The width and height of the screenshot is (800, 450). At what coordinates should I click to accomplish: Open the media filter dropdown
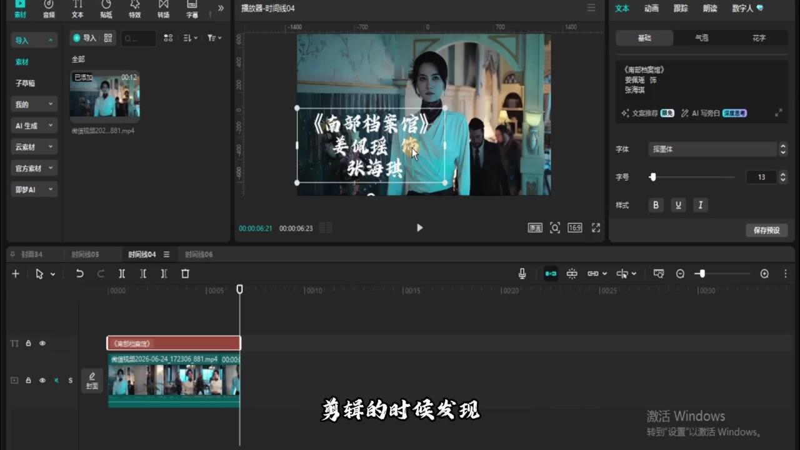point(214,38)
